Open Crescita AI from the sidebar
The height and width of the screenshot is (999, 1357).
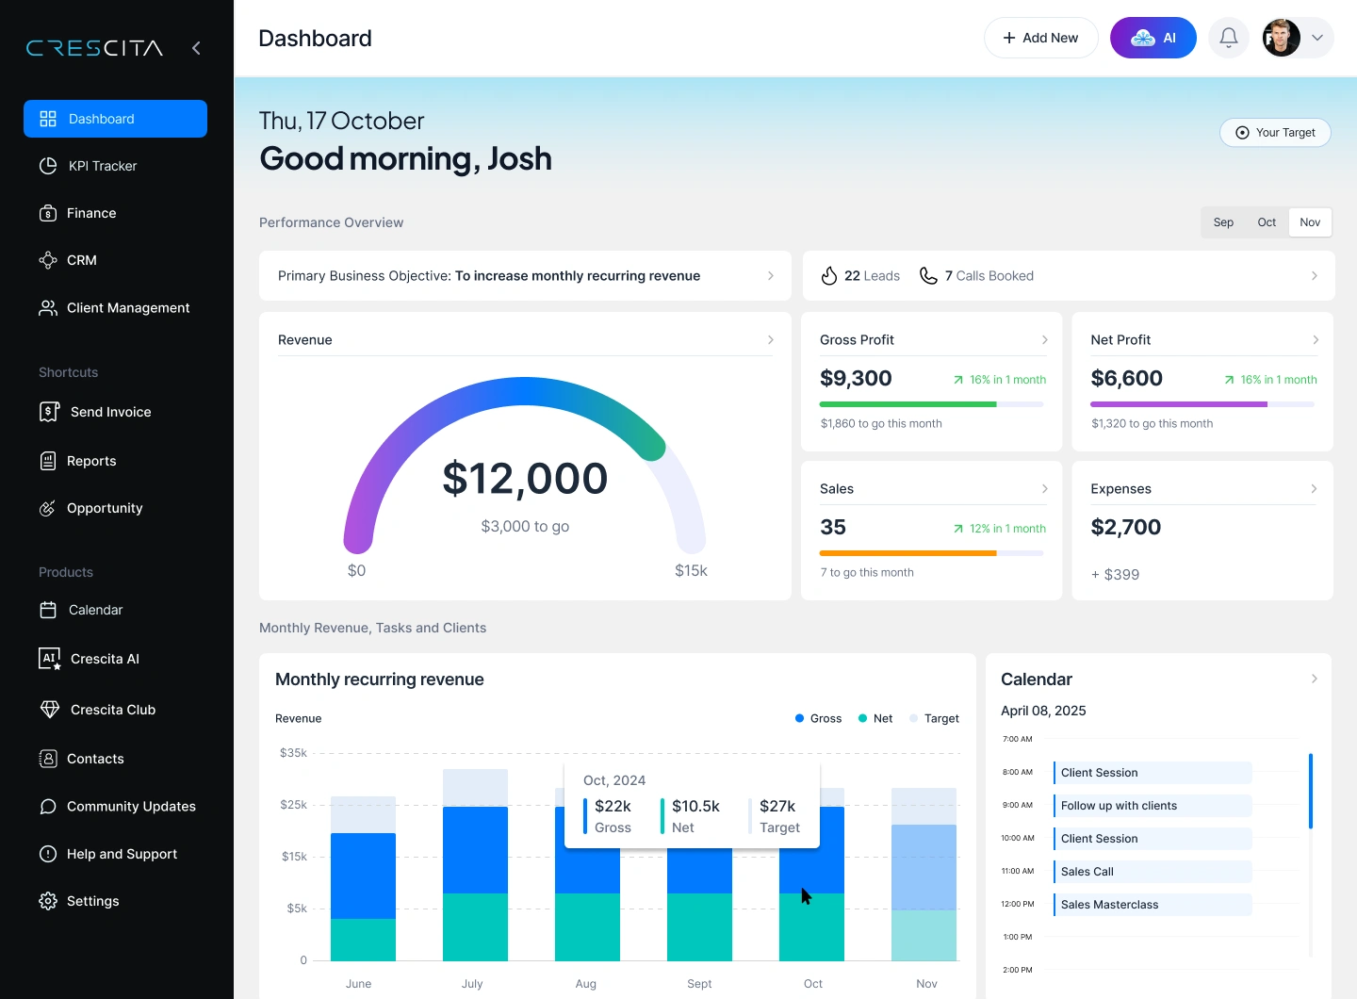click(x=101, y=659)
